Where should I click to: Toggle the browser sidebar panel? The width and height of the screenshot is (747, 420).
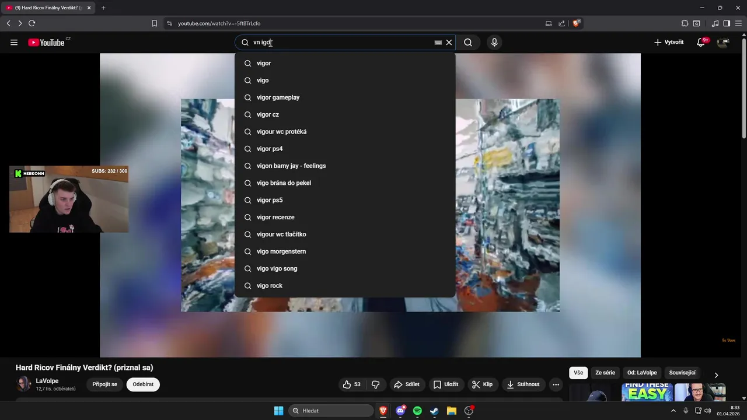pyautogui.click(x=727, y=23)
